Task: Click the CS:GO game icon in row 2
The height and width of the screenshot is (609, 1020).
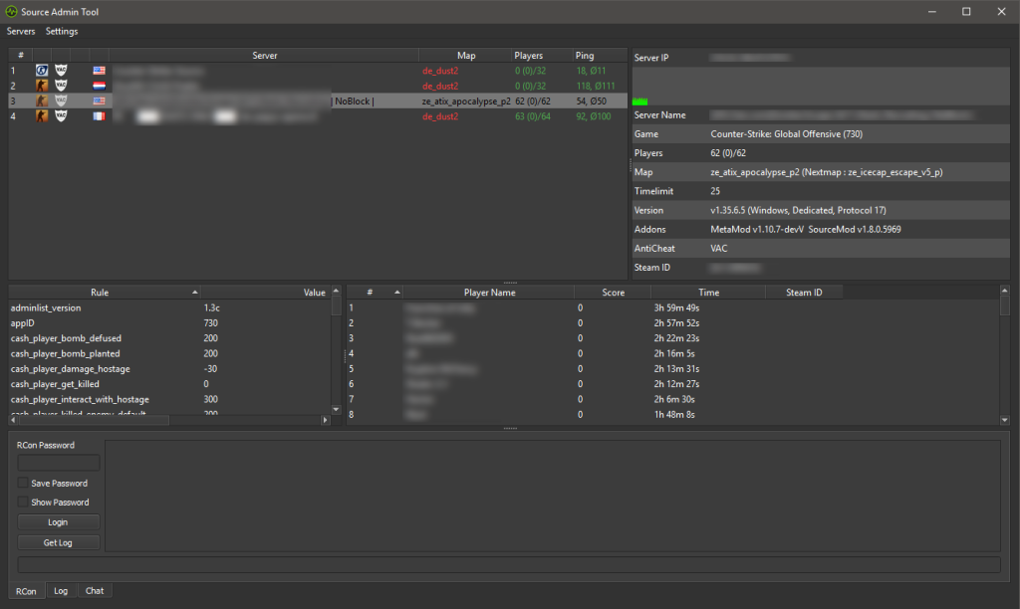Action: pyautogui.click(x=42, y=86)
